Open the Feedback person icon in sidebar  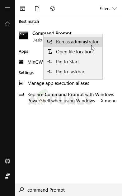pos(7,176)
